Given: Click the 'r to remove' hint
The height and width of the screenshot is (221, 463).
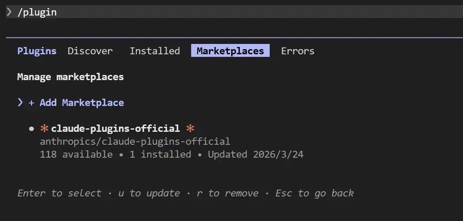Looking at the screenshot, I should point(227,193).
